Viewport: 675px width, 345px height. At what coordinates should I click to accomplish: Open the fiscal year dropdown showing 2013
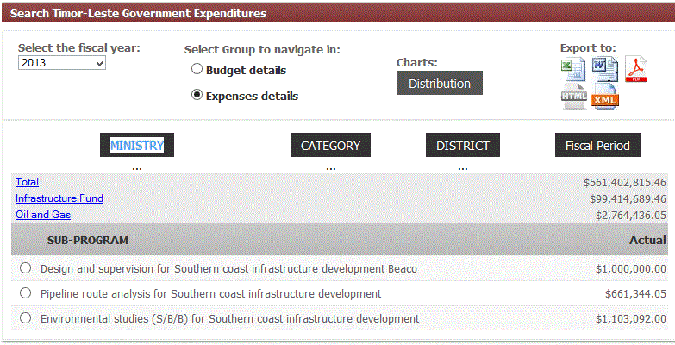pos(62,63)
